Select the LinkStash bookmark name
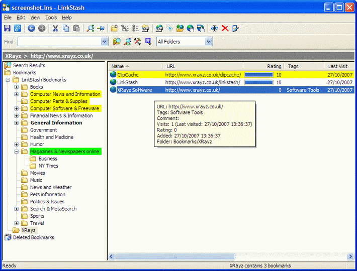357x271 pixels. (x=127, y=82)
